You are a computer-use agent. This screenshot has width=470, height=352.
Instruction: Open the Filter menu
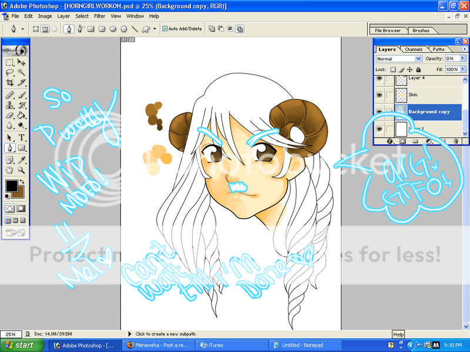tap(99, 16)
